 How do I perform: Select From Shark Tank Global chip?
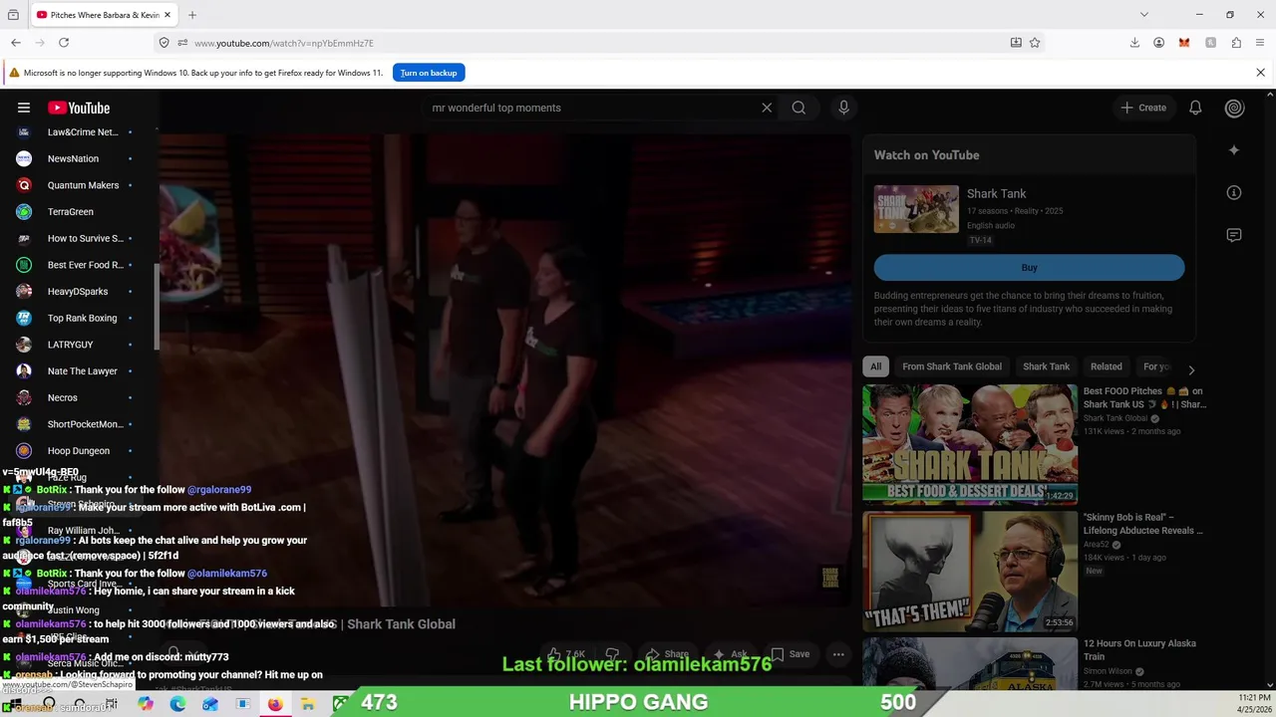tap(952, 366)
